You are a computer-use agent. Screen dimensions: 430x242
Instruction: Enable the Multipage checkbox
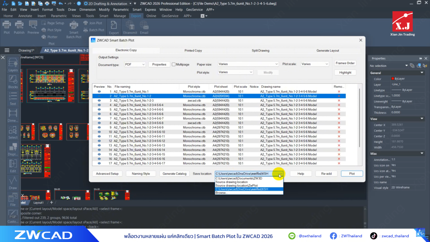click(x=174, y=64)
